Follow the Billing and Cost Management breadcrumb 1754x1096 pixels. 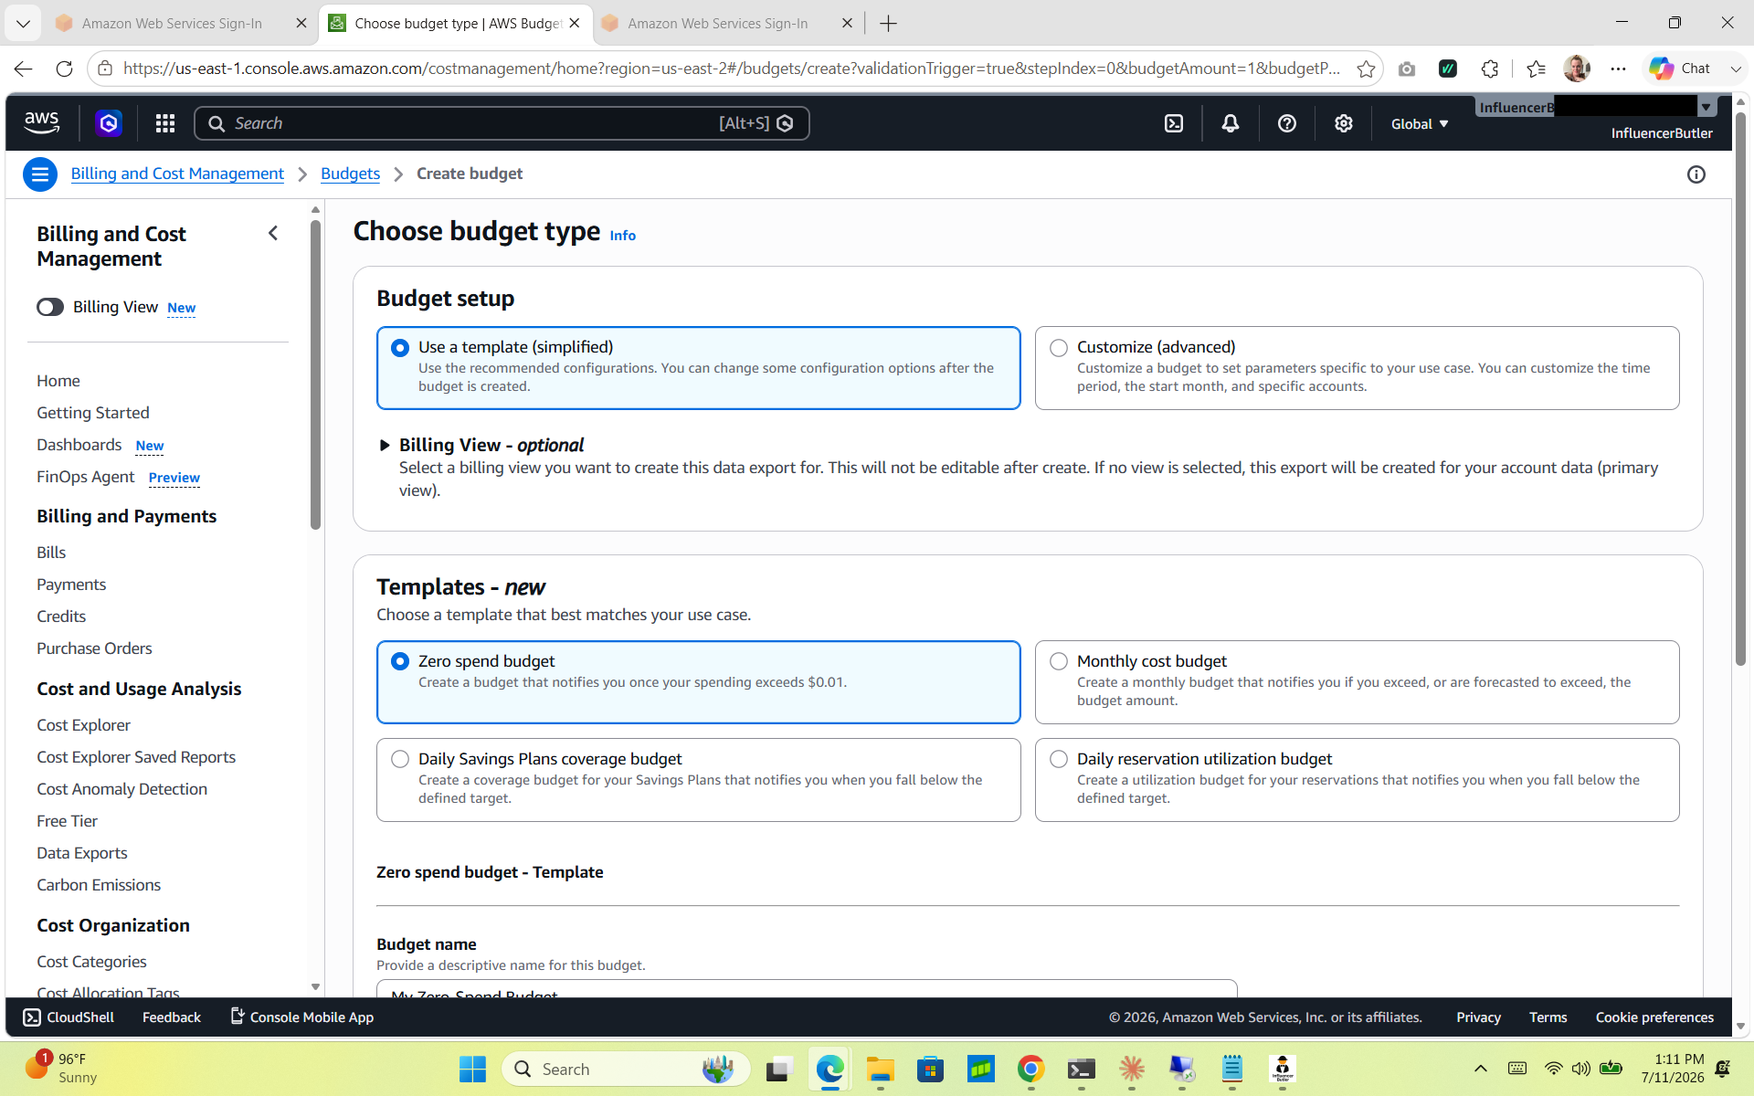coord(177,174)
